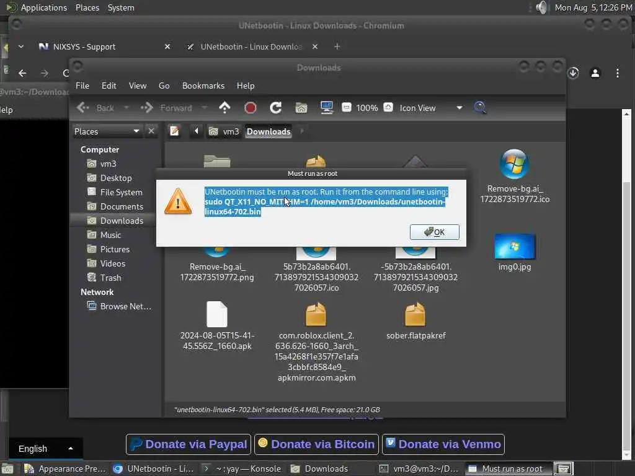This screenshot has width=635, height=476.
Task: Open the Bookmarks menu
Action: [203, 86]
